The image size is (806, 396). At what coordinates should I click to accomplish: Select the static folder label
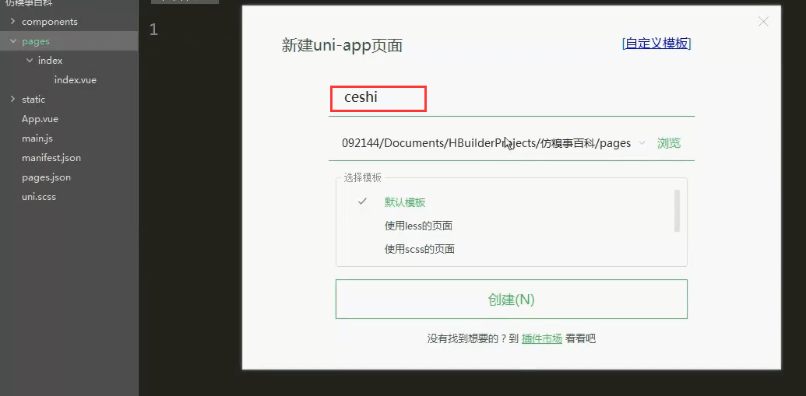point(33,100)
